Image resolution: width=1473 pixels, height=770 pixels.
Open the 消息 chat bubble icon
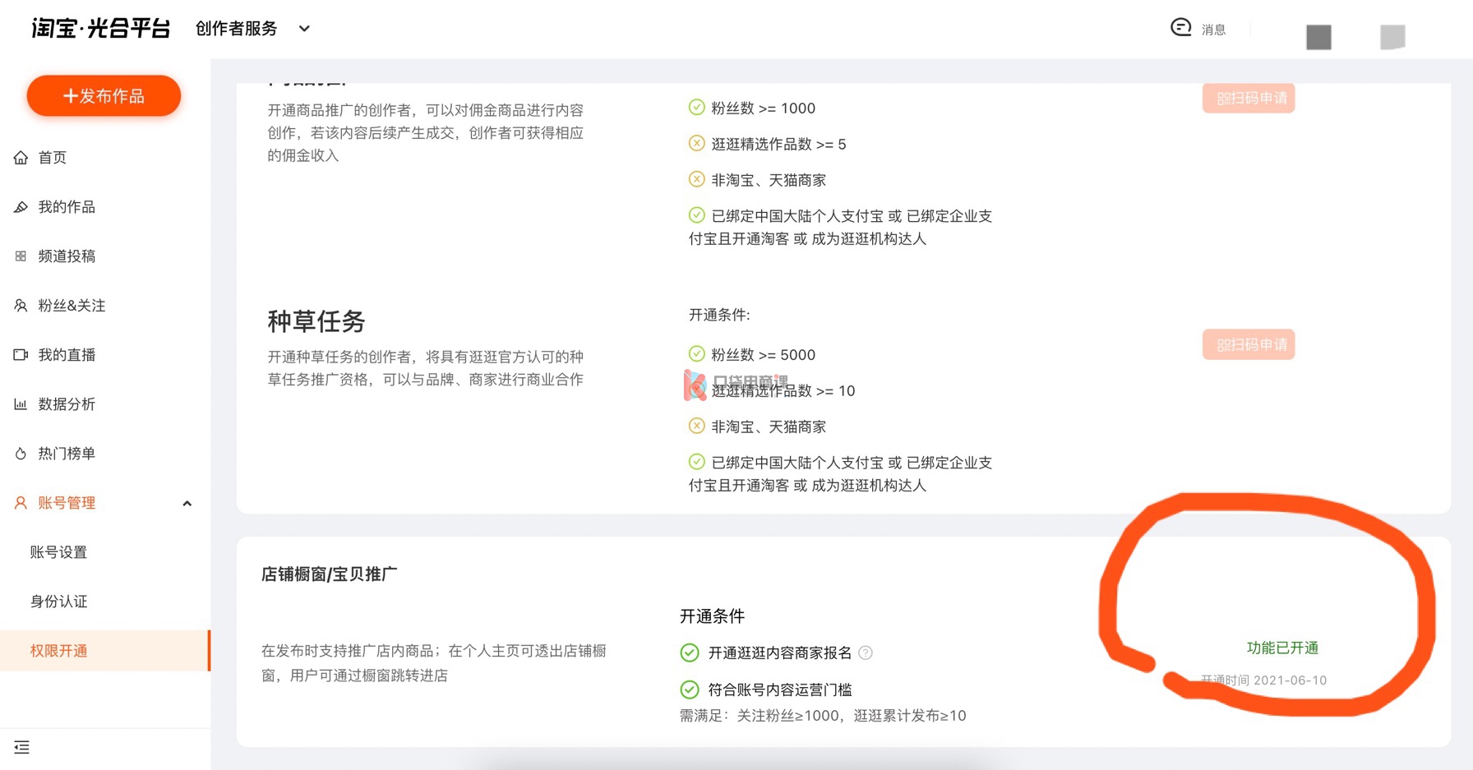(1181, 28)
